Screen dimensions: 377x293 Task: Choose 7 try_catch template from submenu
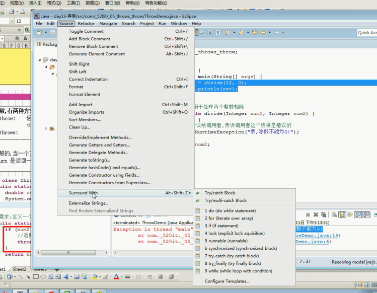(232, 256)
